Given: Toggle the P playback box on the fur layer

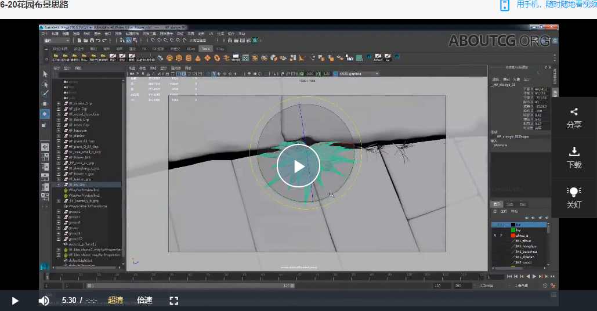Looking at the screenshot, I should 501,225.
